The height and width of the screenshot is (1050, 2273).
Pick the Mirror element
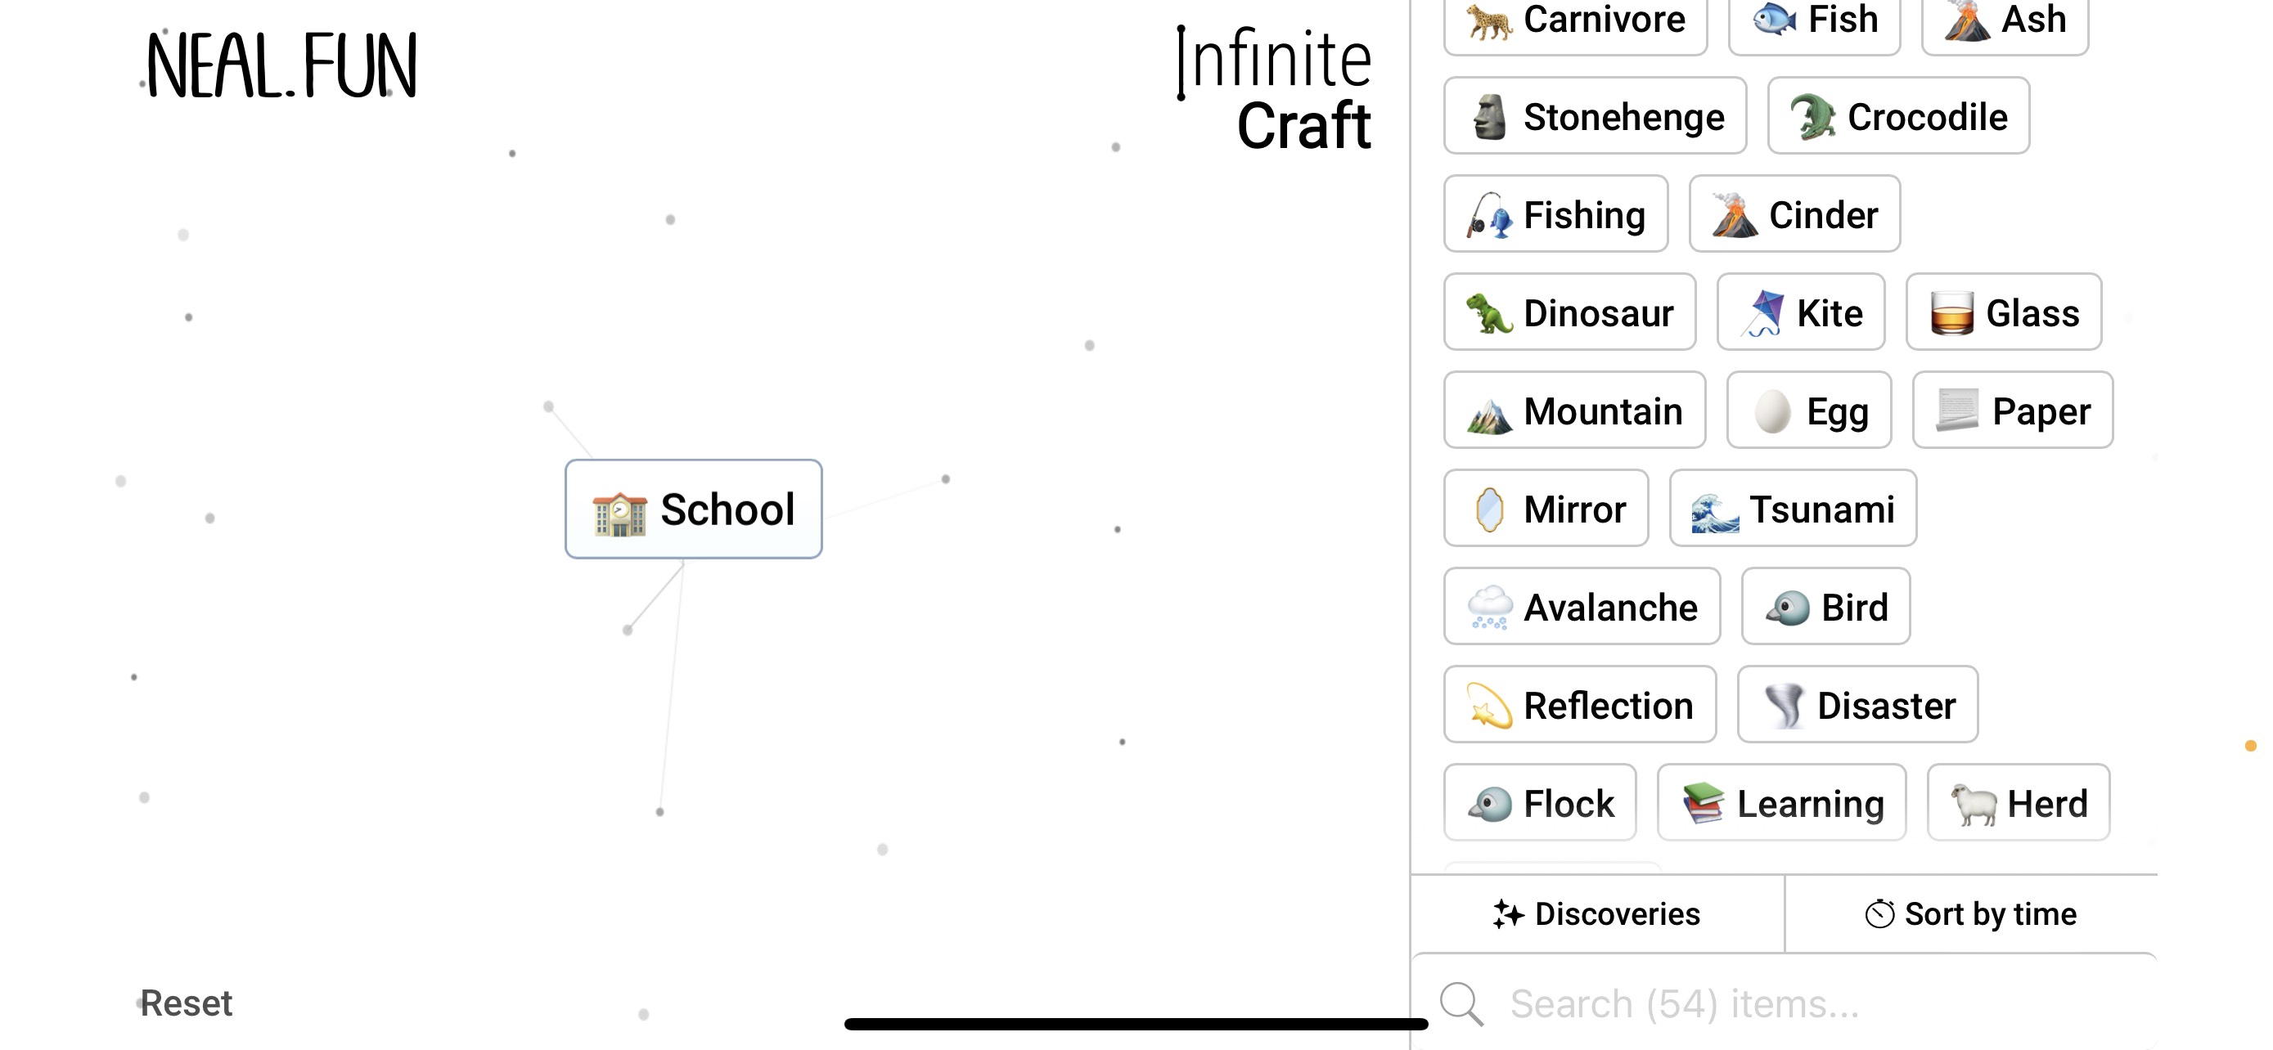[1546, 509]
